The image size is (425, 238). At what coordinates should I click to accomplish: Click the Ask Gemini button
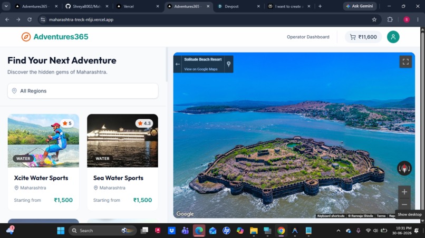(x=360, y=6)
